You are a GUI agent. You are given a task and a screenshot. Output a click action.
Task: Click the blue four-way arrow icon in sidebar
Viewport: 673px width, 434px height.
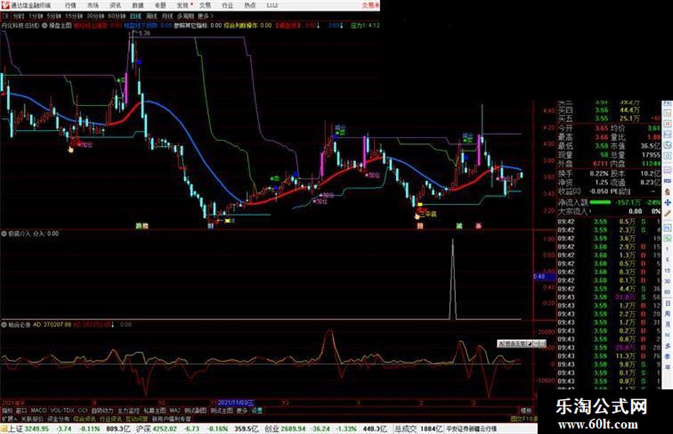668,202
